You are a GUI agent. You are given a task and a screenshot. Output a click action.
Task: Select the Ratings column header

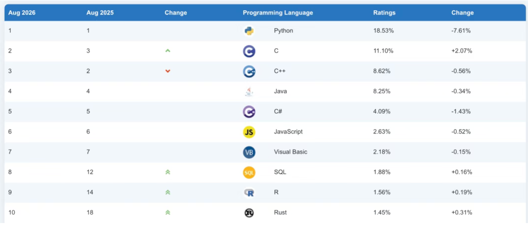[x=384, y=13]
